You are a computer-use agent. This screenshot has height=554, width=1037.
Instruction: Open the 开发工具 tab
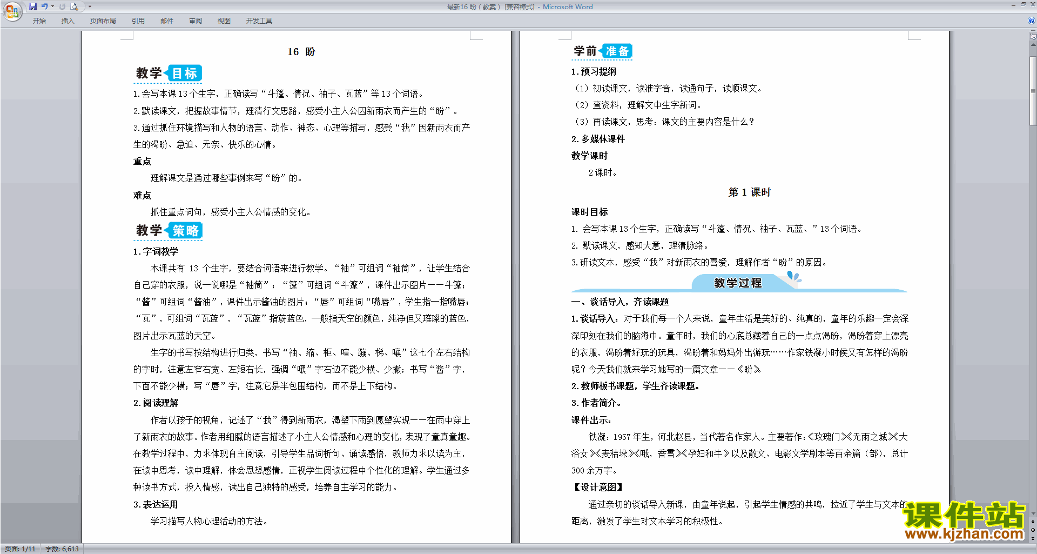tap(259, 21)
